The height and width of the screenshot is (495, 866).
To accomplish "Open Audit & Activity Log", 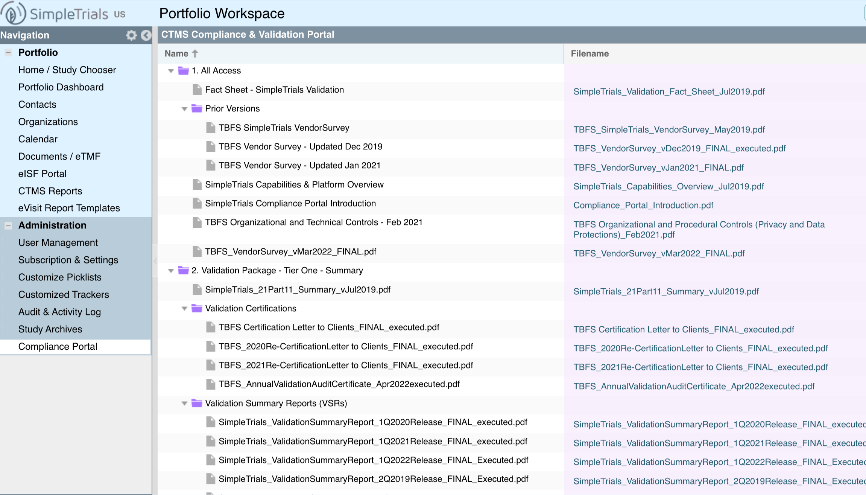I will [x=59, y=312].
